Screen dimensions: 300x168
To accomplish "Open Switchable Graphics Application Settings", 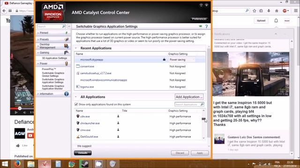I will tap(53, 81).
